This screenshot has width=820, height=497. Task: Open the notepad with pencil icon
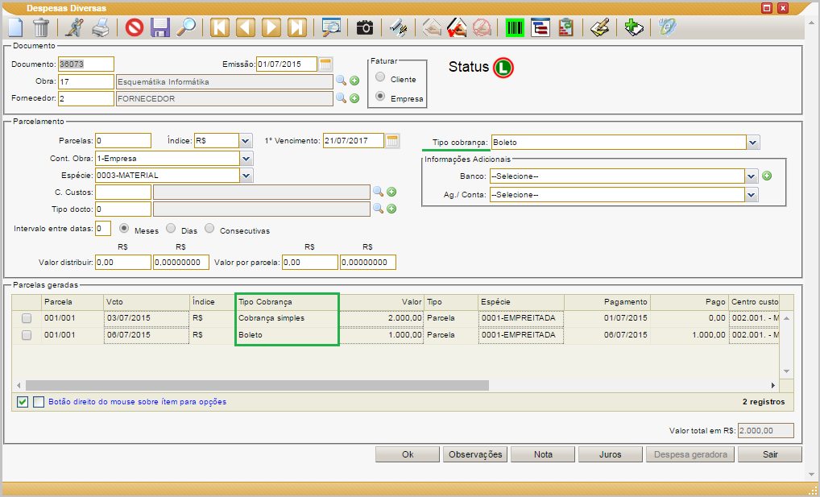coord(600,27)
